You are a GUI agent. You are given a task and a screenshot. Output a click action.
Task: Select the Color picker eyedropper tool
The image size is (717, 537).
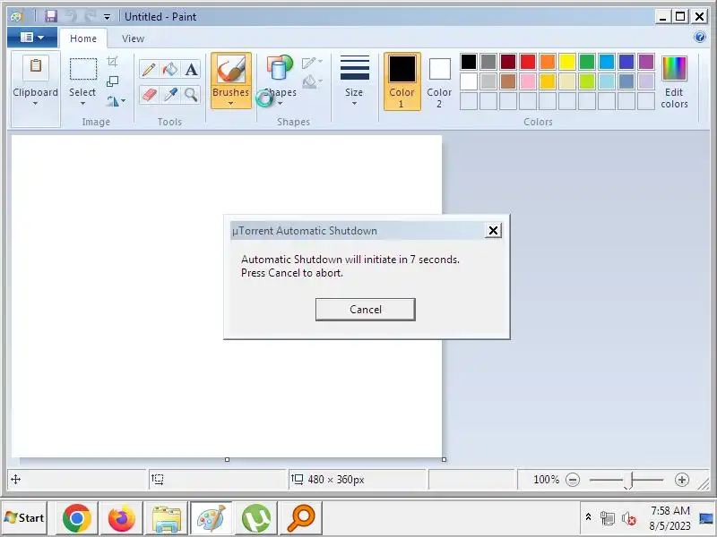click(170, 95)
